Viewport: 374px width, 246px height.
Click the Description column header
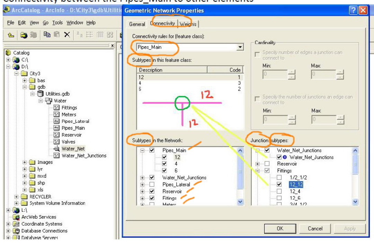[x=172, y=70]
